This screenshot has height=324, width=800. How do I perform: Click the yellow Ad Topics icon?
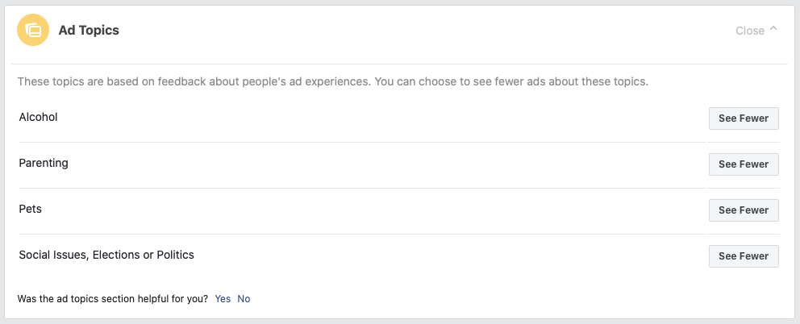tap(33, 30)
